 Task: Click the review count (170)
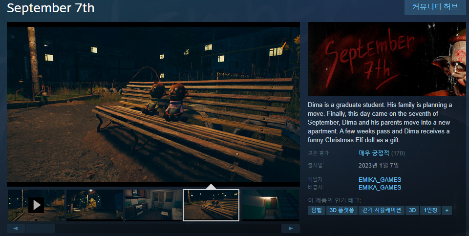pos(398,153)
